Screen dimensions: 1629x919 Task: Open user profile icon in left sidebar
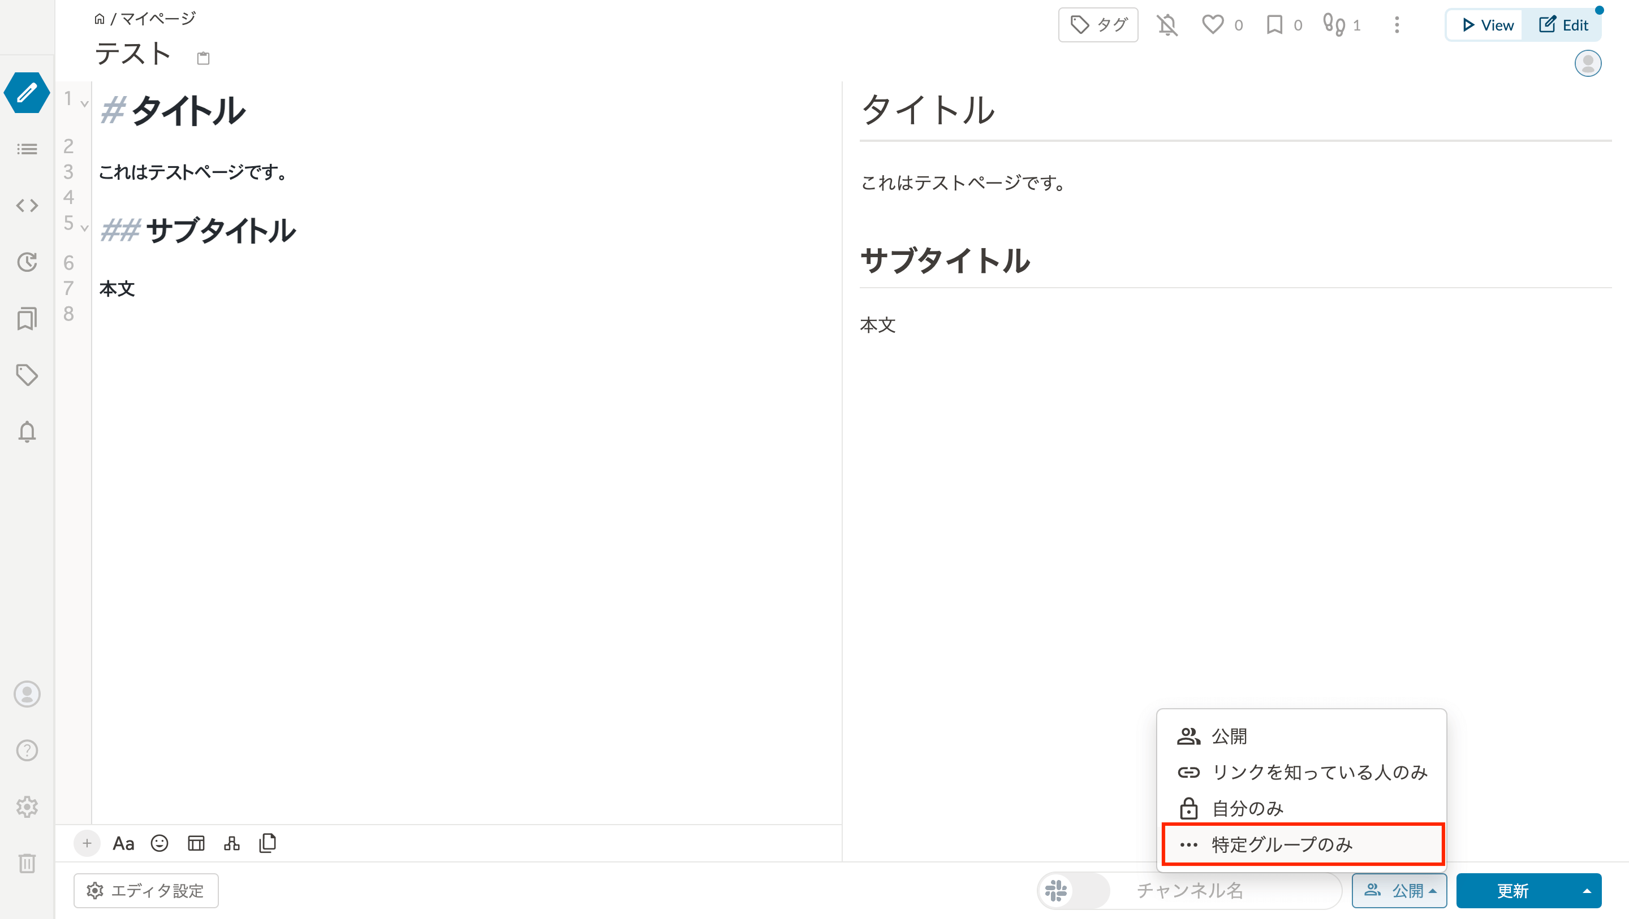pyautogui.click(x=27, y=694)
